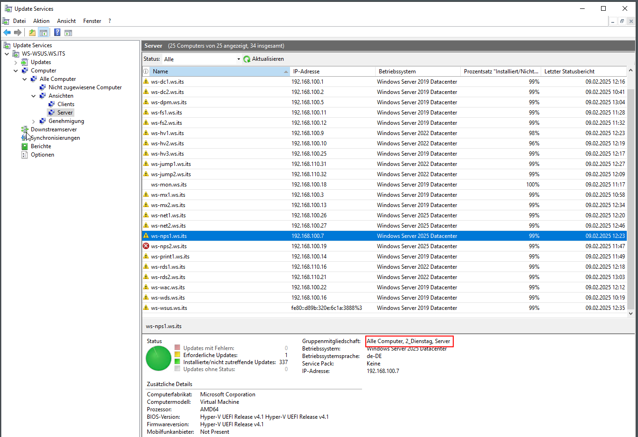Click the Updates node icon in tree
638x437 pixels.
point(25,62)
